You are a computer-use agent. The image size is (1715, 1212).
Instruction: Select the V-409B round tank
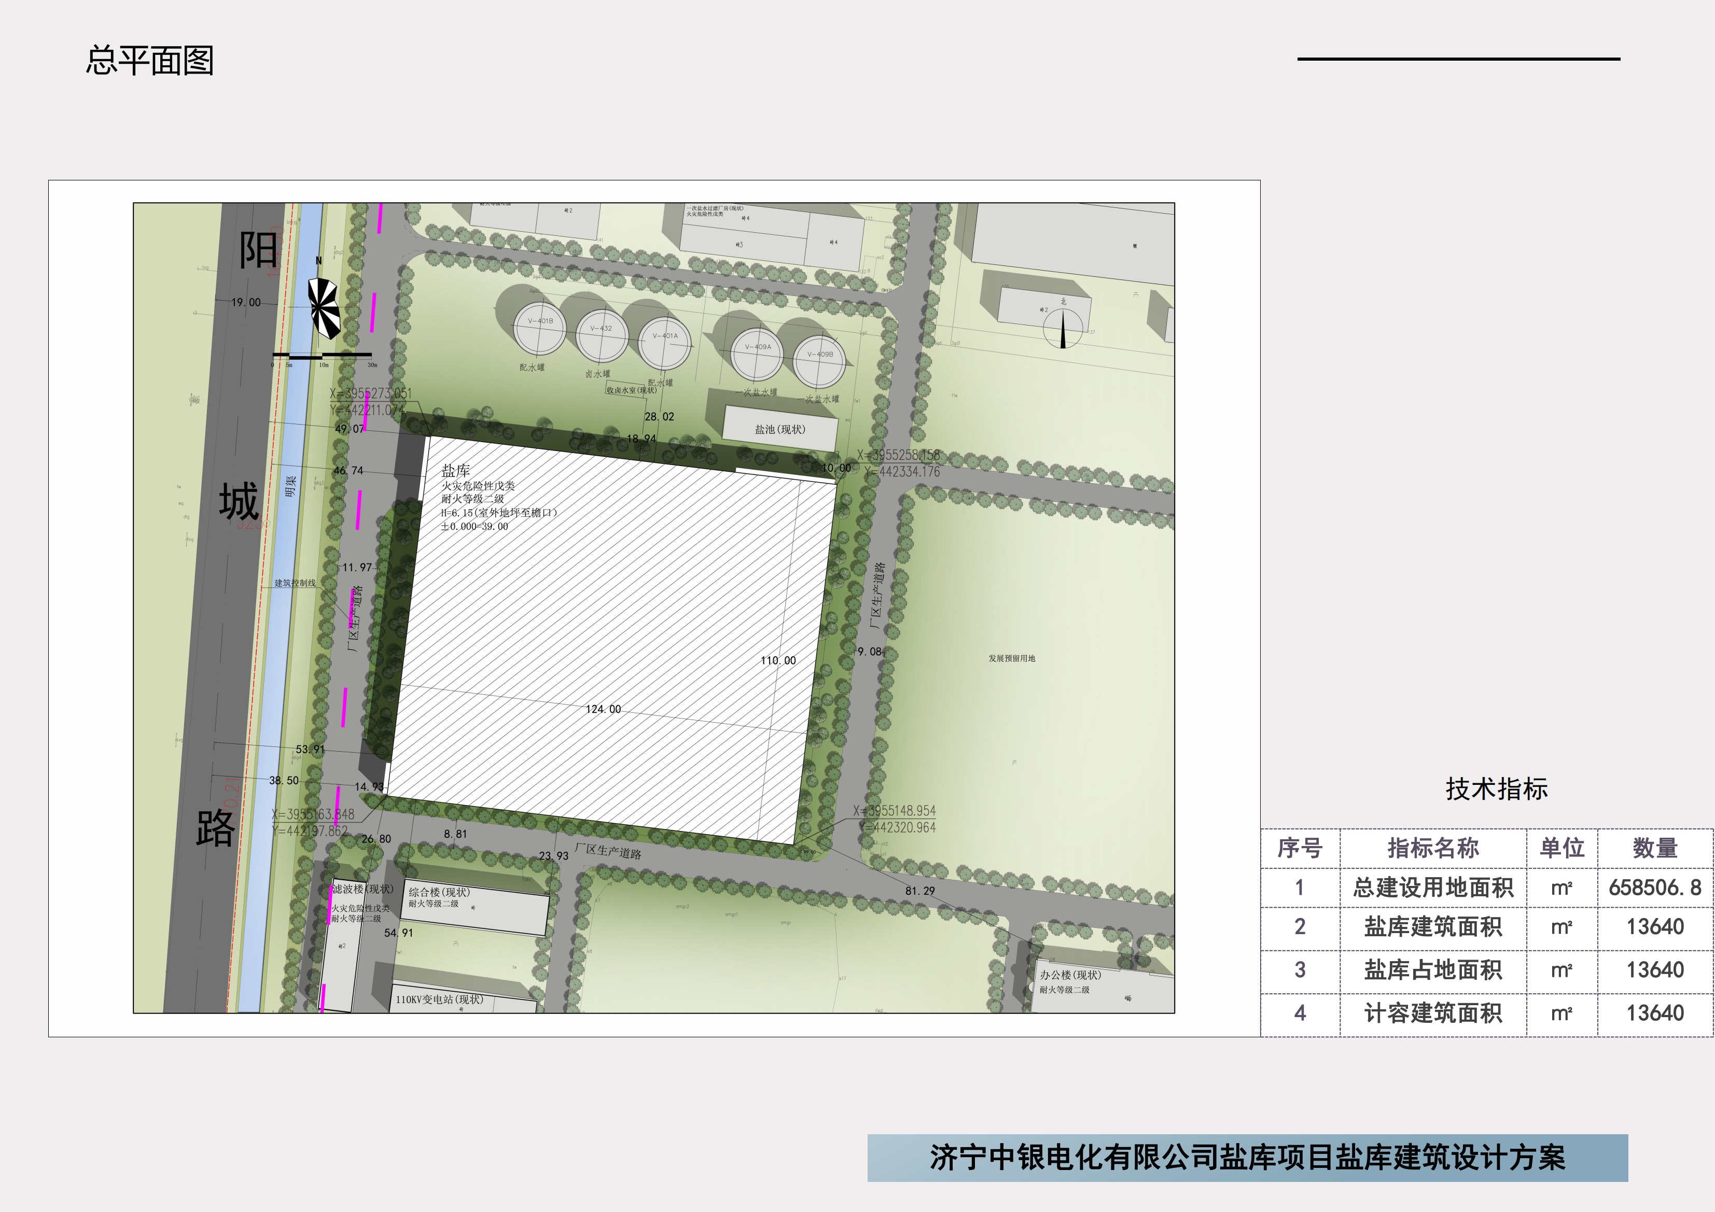(x=819, y=361)
